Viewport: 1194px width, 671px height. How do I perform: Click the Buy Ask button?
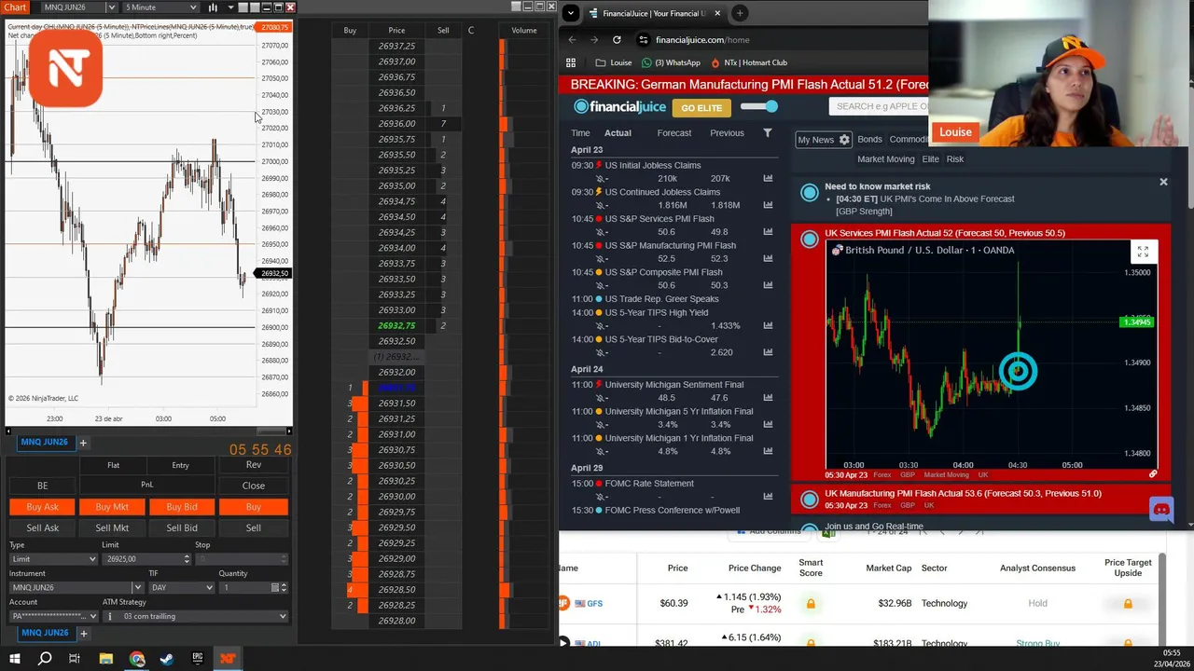coord(42,507)
